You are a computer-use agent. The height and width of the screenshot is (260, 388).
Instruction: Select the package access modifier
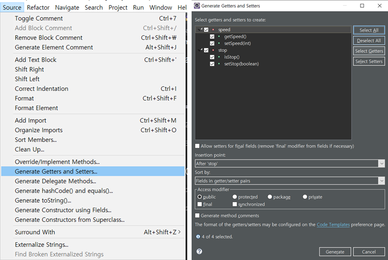[x=270, y=197]
